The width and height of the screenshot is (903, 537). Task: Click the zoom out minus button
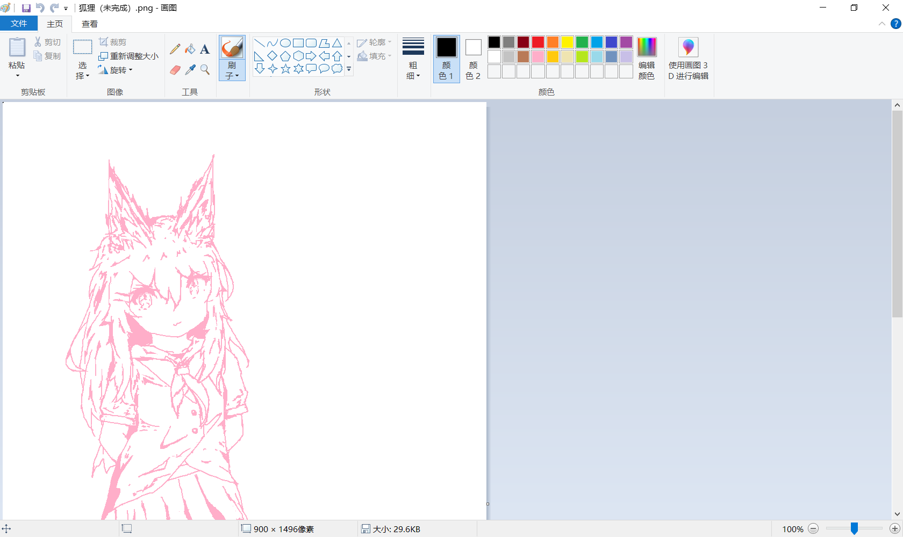813,529
